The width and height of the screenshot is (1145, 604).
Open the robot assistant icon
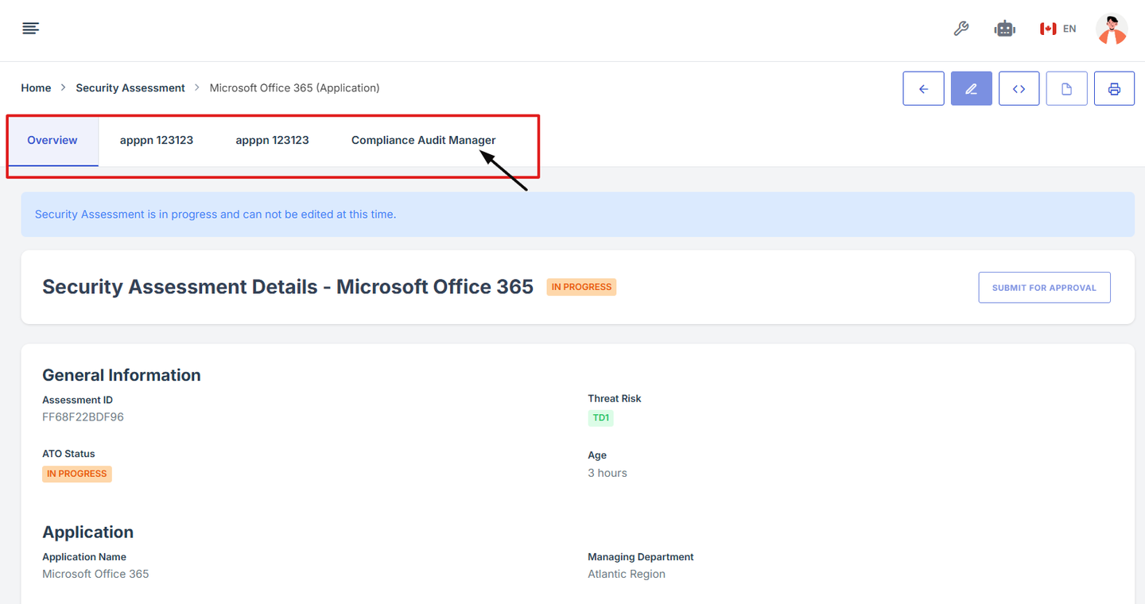click(1005, 29)
